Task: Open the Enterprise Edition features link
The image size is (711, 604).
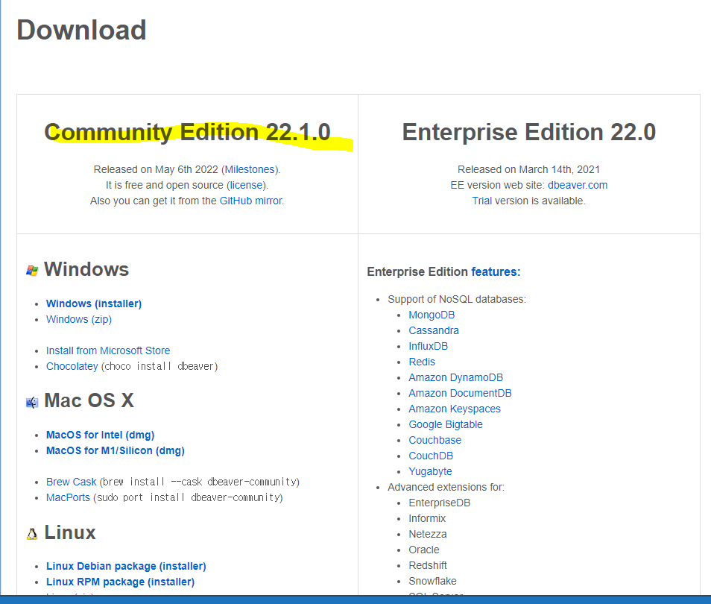Action: click(x=496, y=272)
